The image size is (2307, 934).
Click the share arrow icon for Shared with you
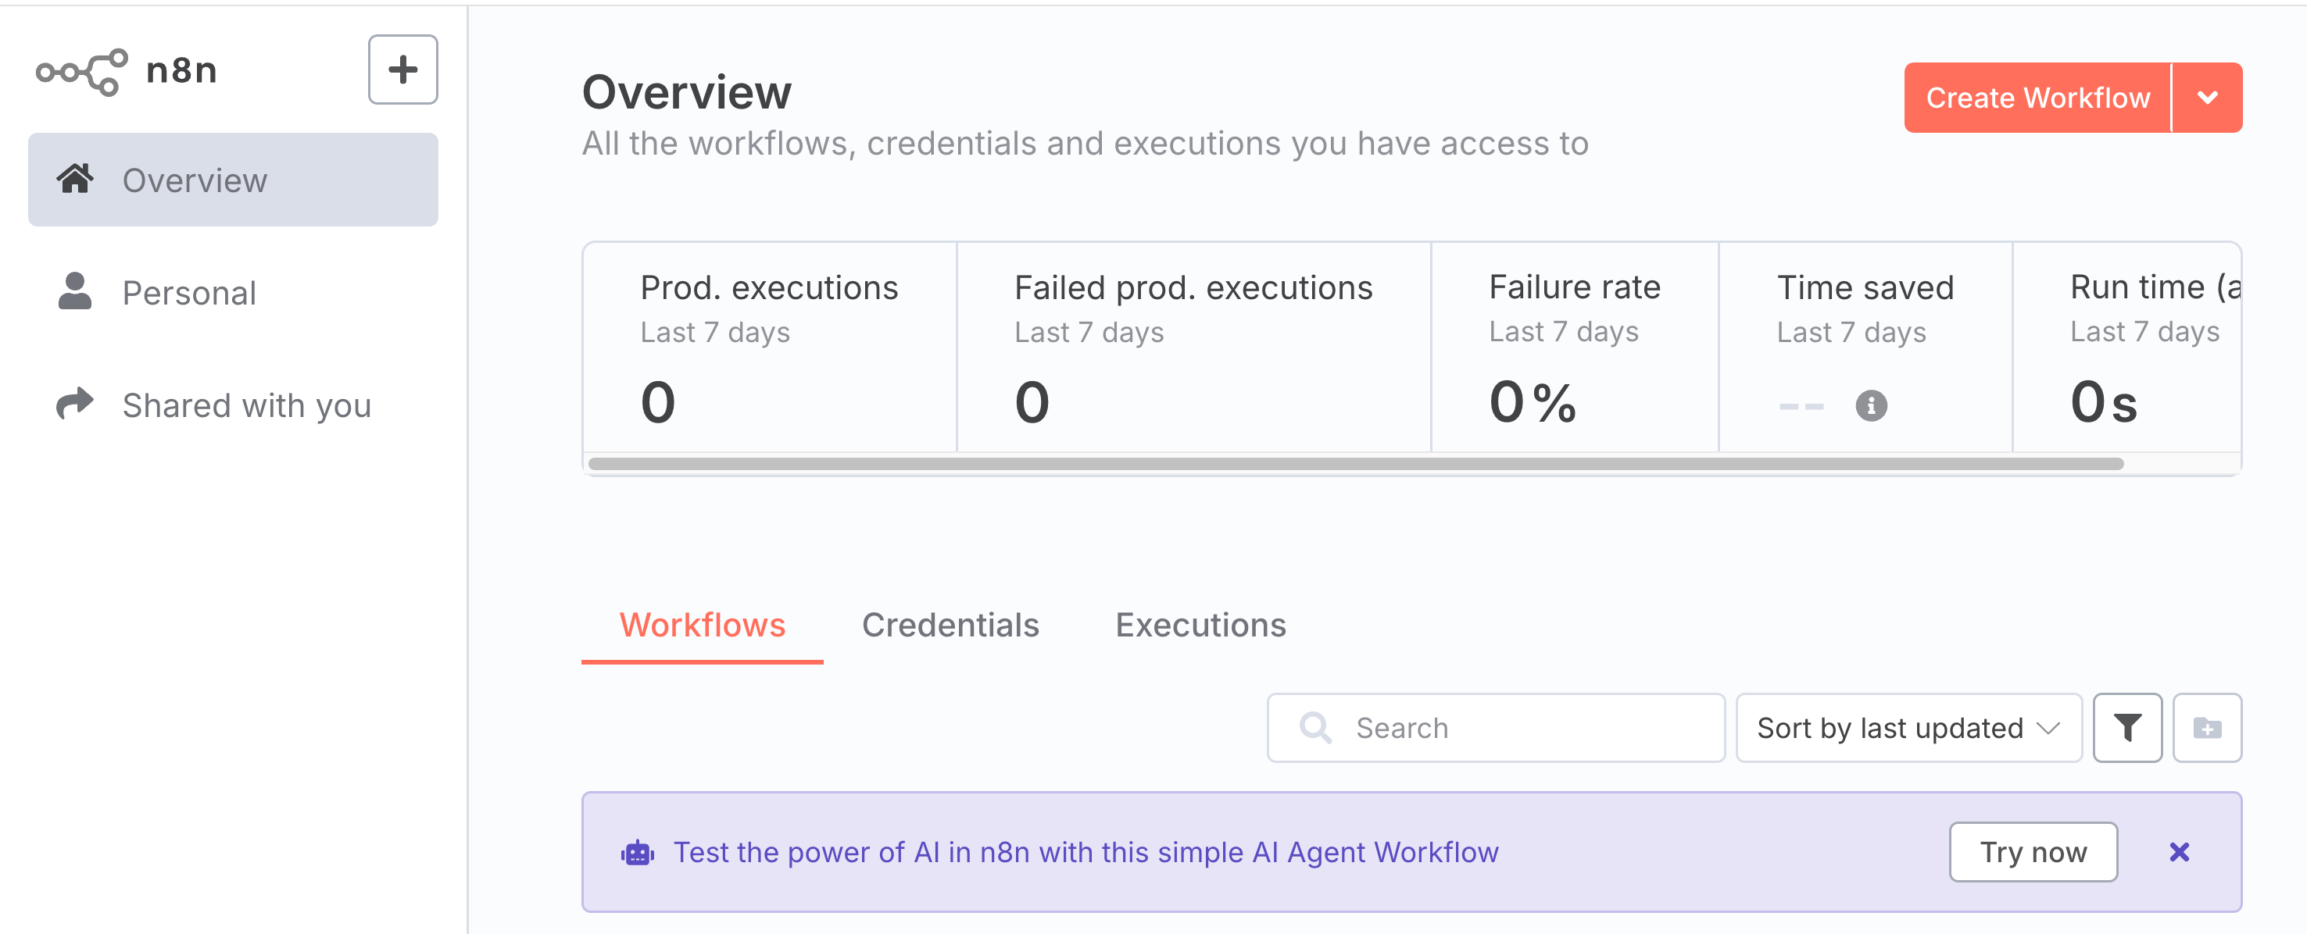pyautogui.click(x=75, y=404)
